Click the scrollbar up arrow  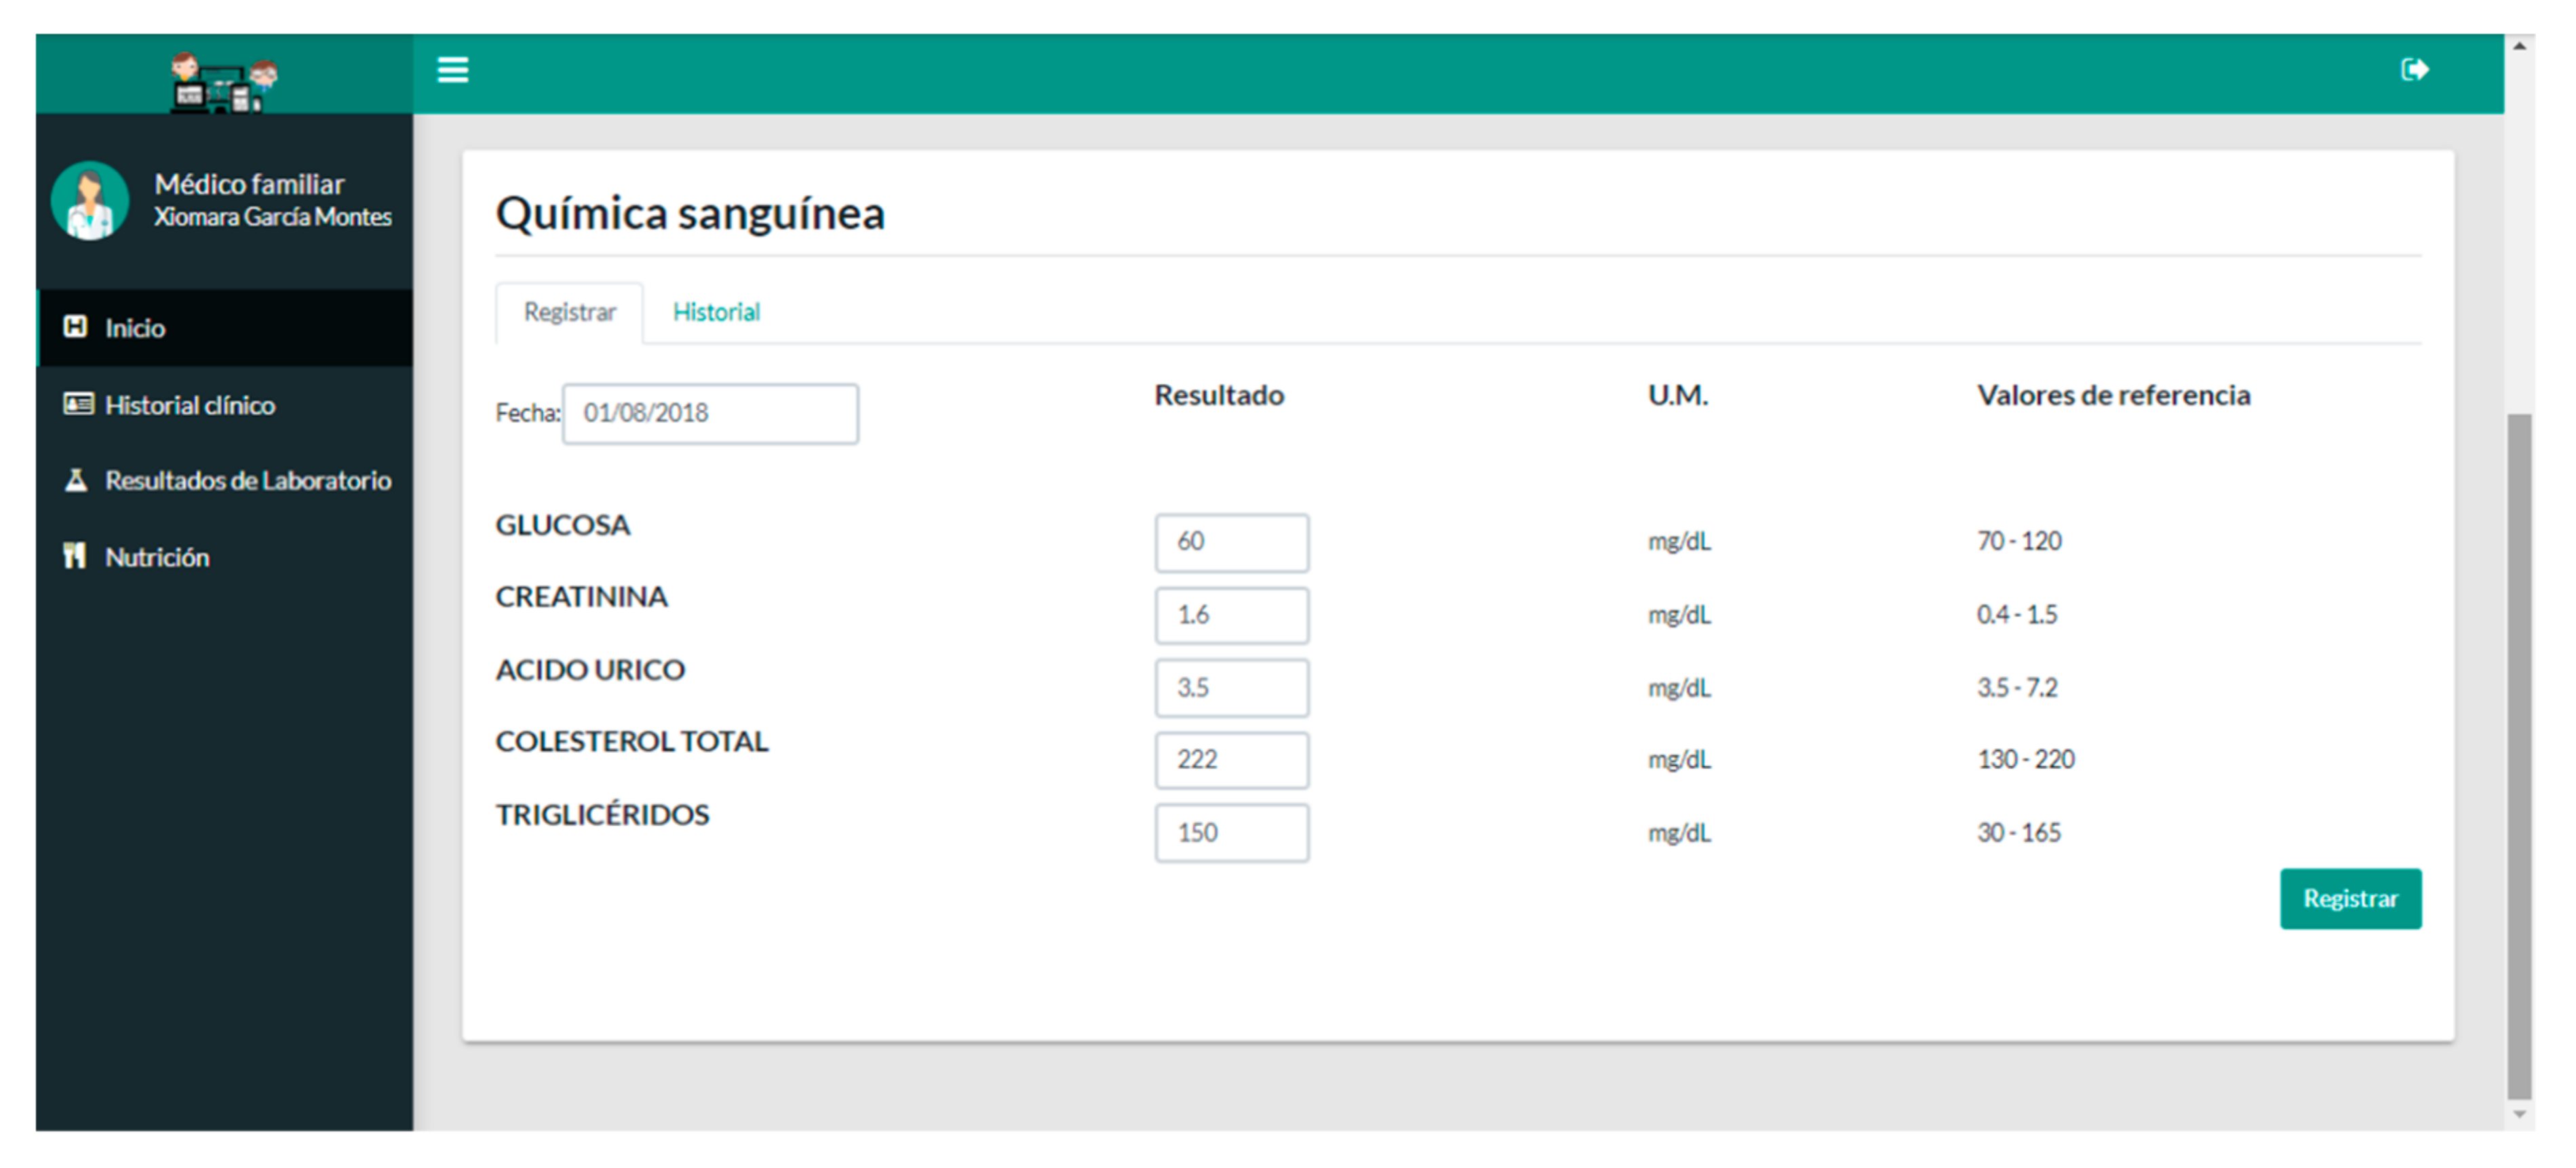2519,47
